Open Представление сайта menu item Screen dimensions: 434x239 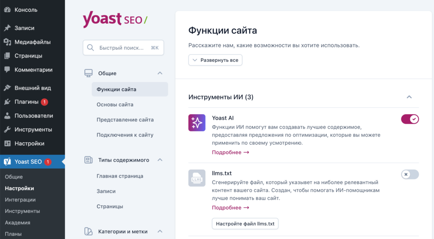(x=125, y=120)
